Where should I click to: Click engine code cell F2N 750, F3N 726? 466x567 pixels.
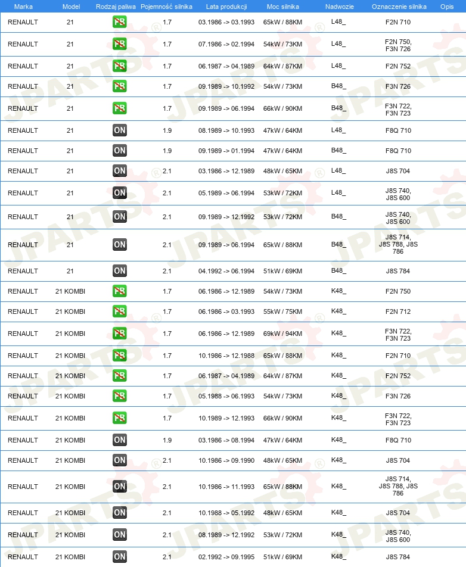[398, 45]
